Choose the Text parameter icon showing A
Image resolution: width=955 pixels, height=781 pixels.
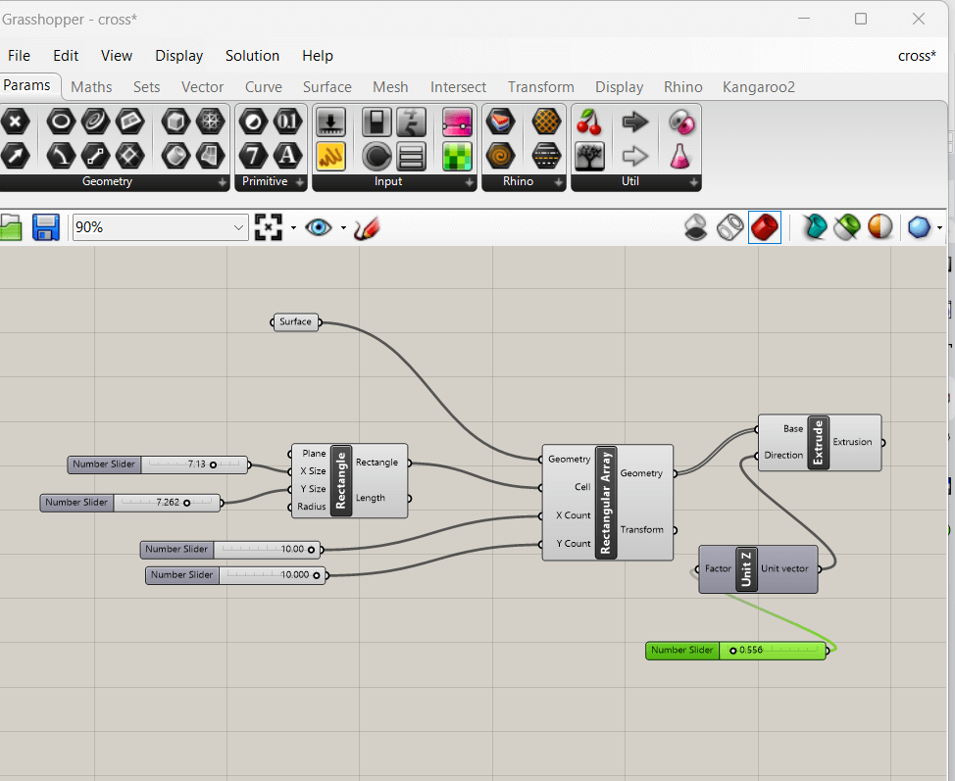pyautogui.click(x=287, y=155)
